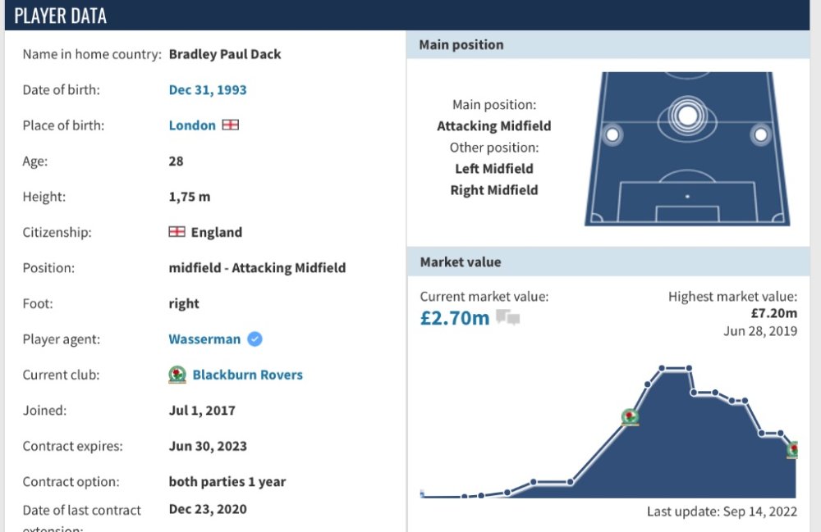Screen dimensions: 821x532
Task: Open the London place of birth link
Action: point(192,125)
